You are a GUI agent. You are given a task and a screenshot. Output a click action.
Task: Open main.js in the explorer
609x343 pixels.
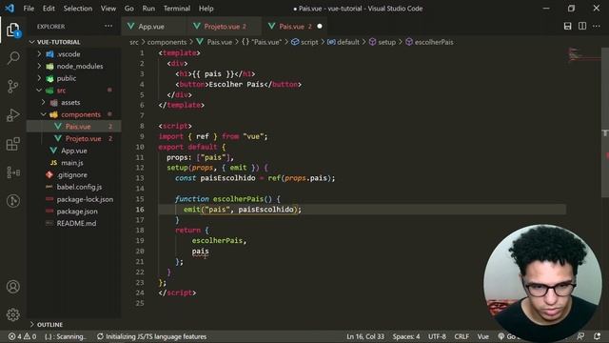click(x=74, y=163)
